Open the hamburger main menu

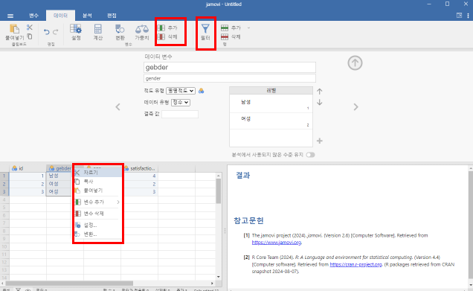point(10,16)
